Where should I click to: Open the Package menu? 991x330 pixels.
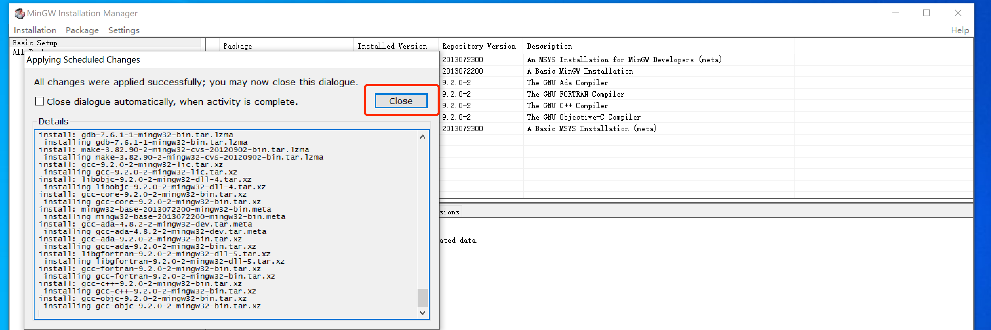point(82,30)
